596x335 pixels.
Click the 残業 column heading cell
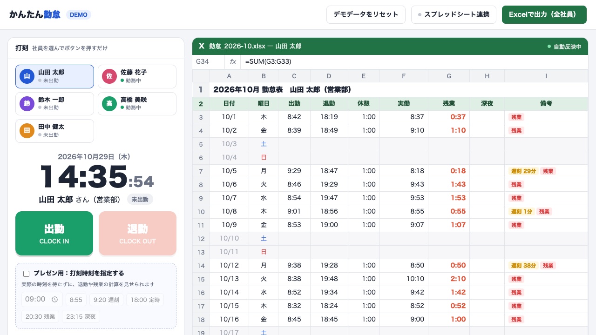tap(448, 104)
